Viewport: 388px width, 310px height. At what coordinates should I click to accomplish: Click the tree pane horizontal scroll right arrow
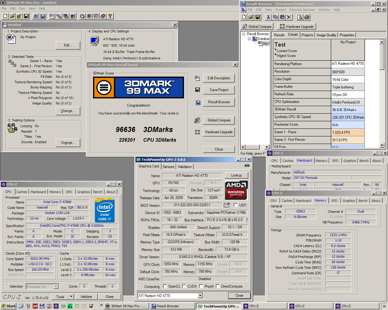tap(267, 147)
